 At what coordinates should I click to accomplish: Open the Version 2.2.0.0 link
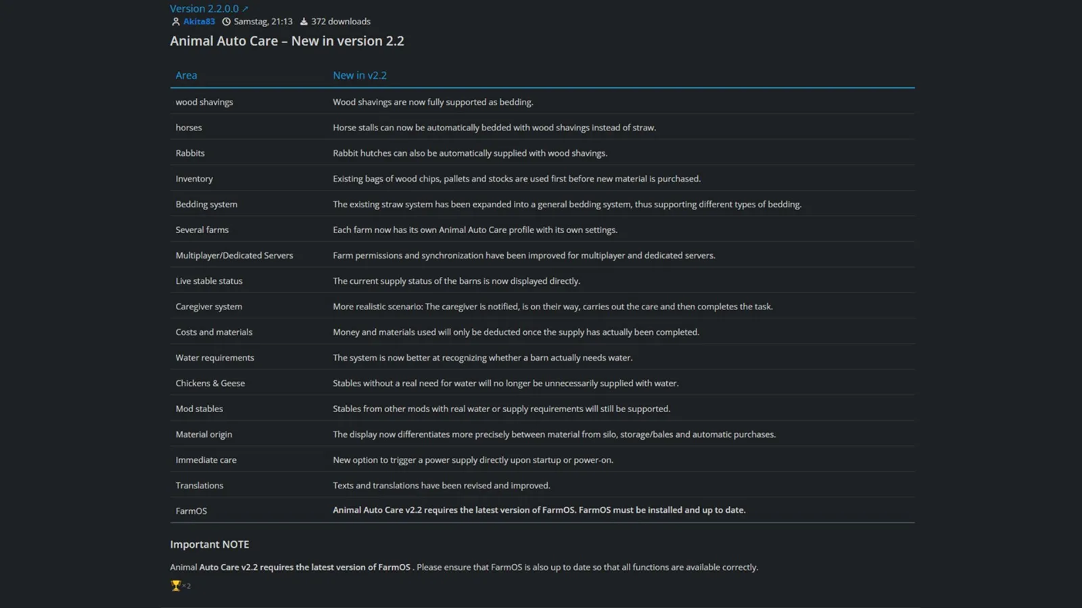coord(204,9)
